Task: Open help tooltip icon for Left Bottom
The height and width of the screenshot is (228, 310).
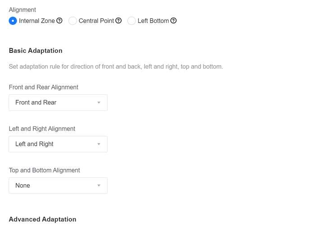Action: (x=173, y=21)
